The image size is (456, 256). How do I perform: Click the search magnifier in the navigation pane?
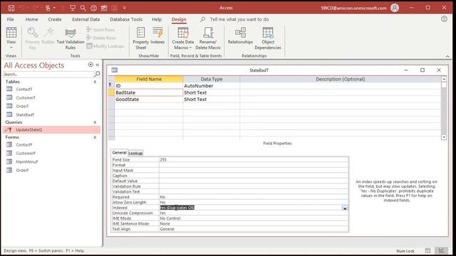(x=97, y=74)
